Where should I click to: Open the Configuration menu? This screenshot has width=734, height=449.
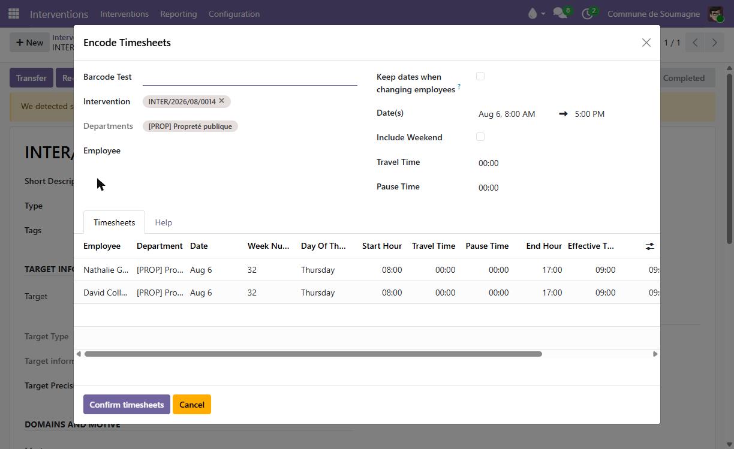click(x=234, y=14)
